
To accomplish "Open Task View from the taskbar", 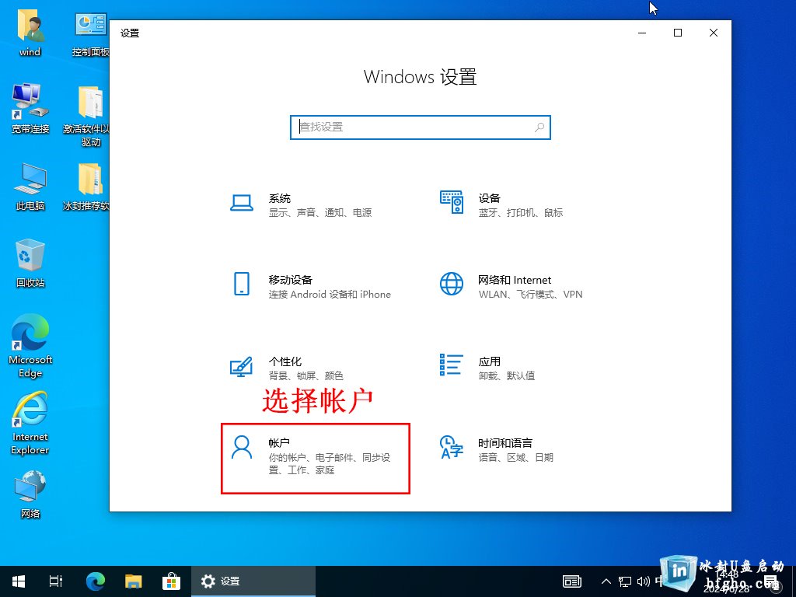I will click(x=56, y=581).
